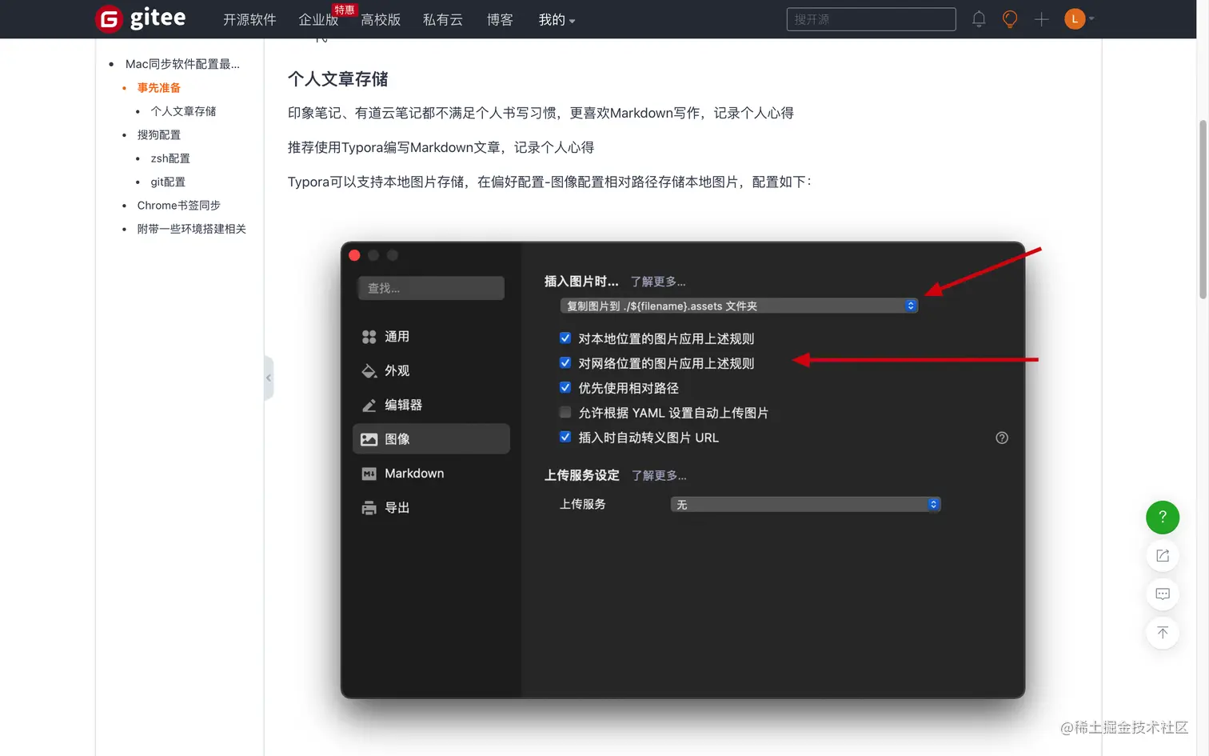The height and width of the screenshot is (756, 1209).
Task: Collapse the sidebar with the handle arrow
Action: coord(269,378)
